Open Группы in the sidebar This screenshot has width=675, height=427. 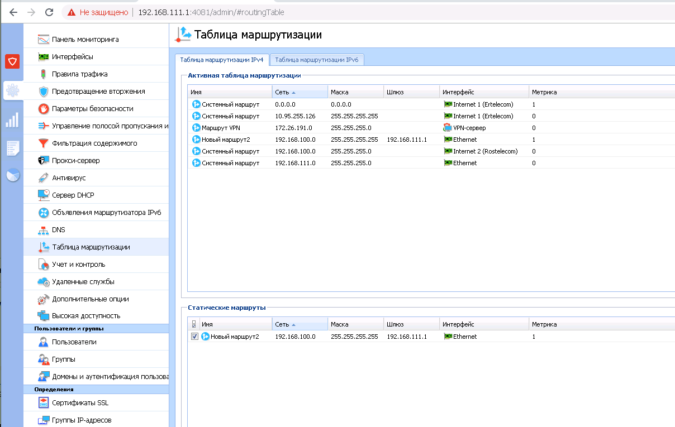(96, 359)
